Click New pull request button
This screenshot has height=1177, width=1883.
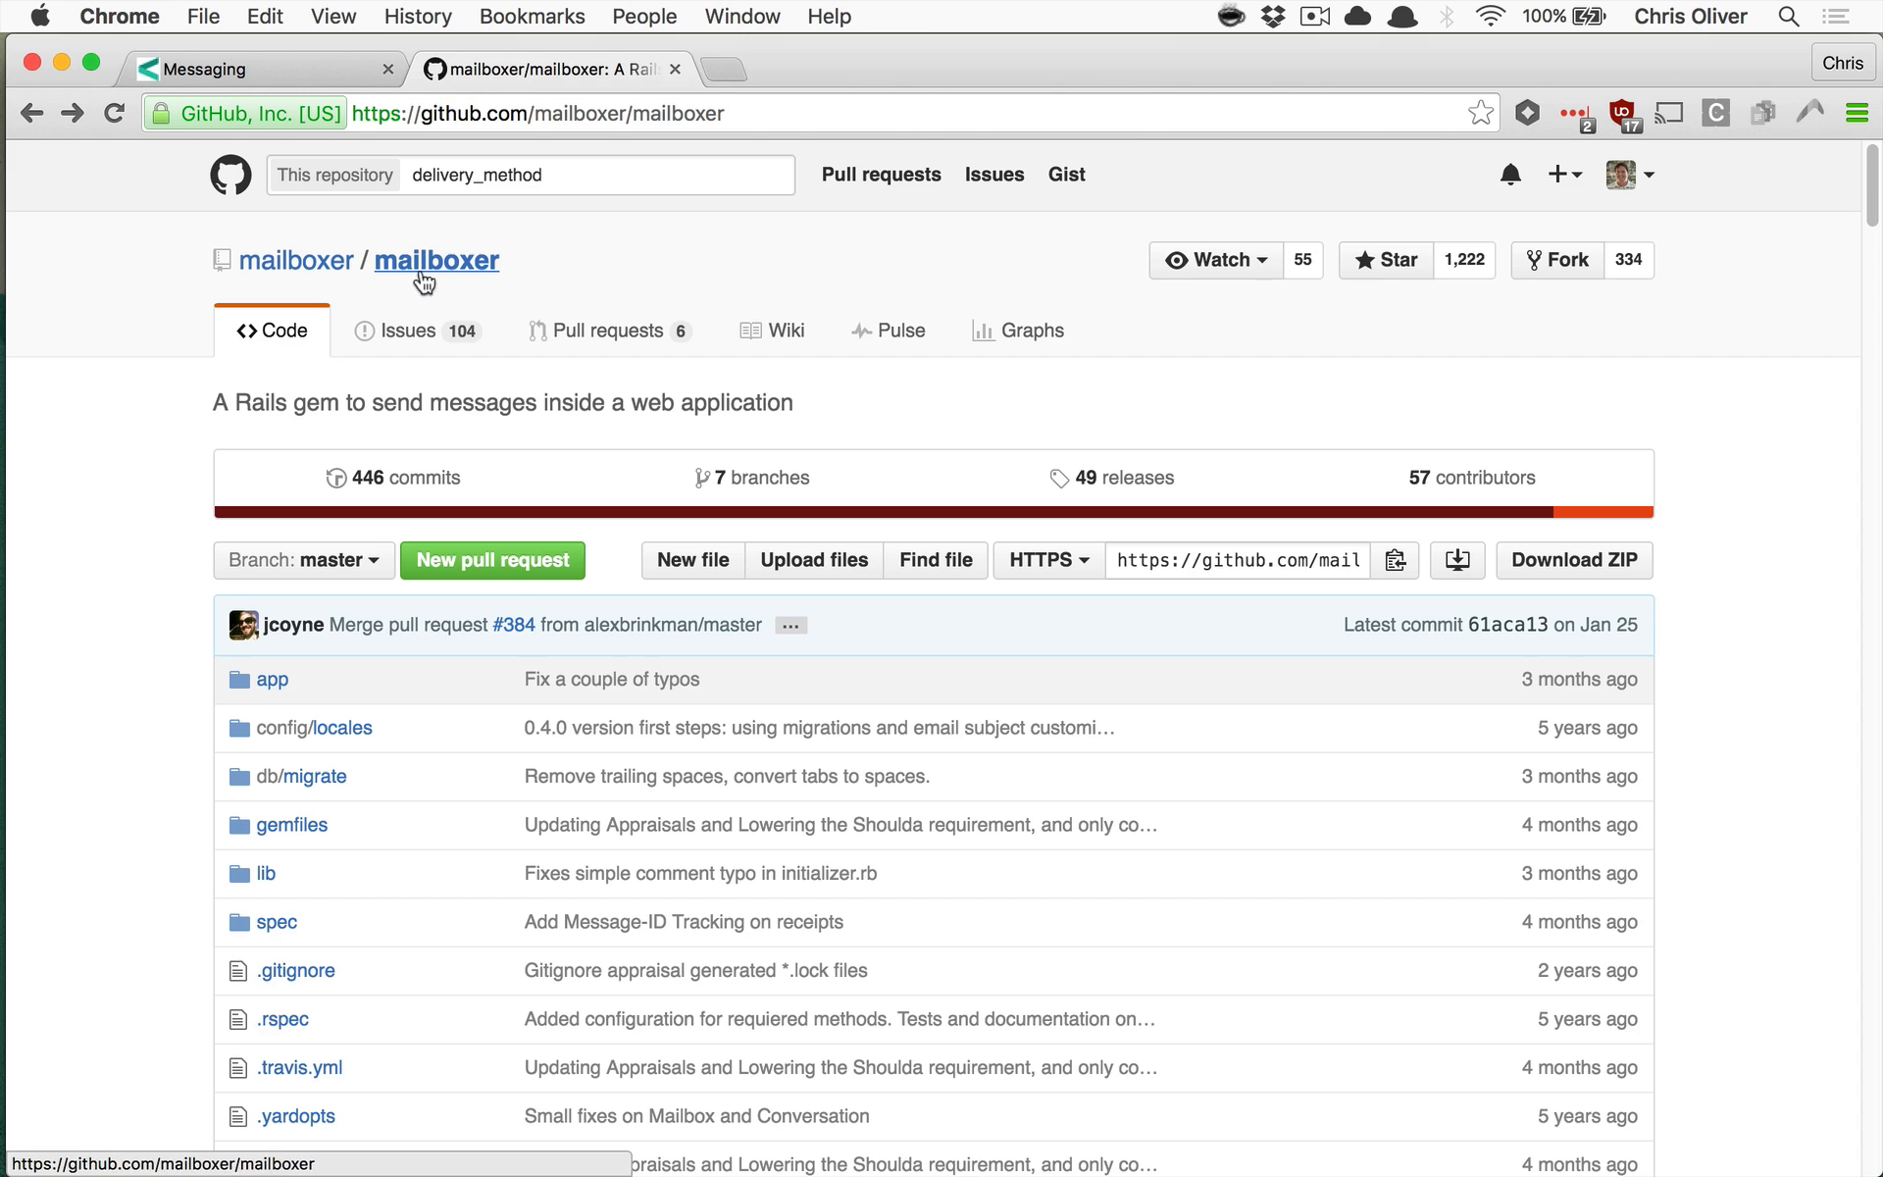pyautogui.click(x=492, y=560)
